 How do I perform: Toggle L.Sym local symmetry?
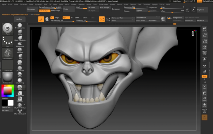click(204, 66)
